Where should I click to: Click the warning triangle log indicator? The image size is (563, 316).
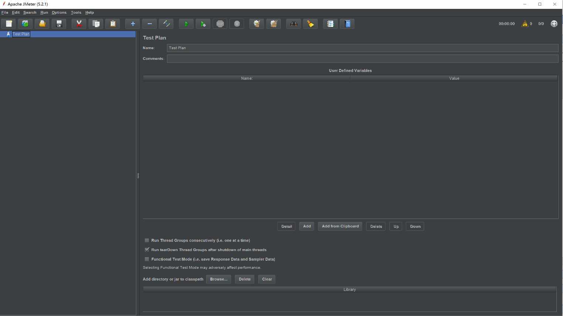click(525, 24)
